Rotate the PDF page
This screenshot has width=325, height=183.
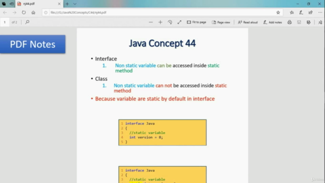(x=170, y=22)
